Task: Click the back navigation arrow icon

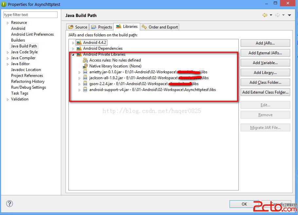Action: 265,15
